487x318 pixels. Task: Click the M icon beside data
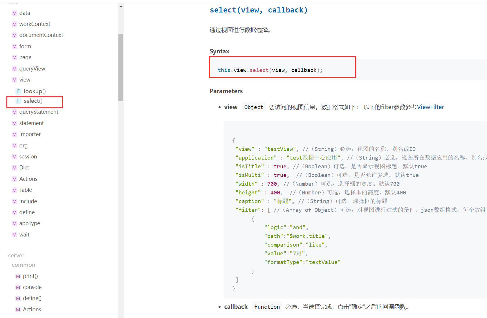click(x=14, y=13)
